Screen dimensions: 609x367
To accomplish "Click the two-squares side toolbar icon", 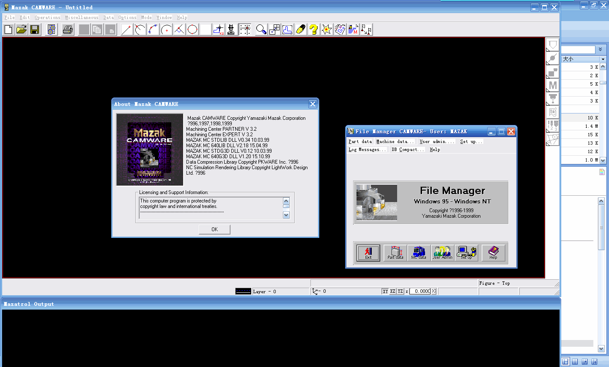I will point(553,72).
